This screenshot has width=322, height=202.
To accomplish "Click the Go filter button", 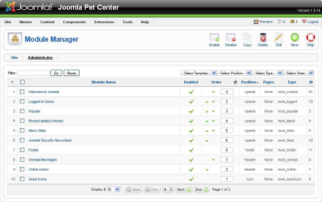I will [x=56, y=73].
